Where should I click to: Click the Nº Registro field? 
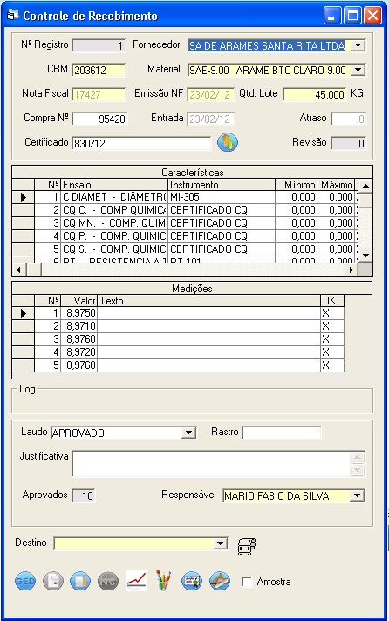pos(99,45)
